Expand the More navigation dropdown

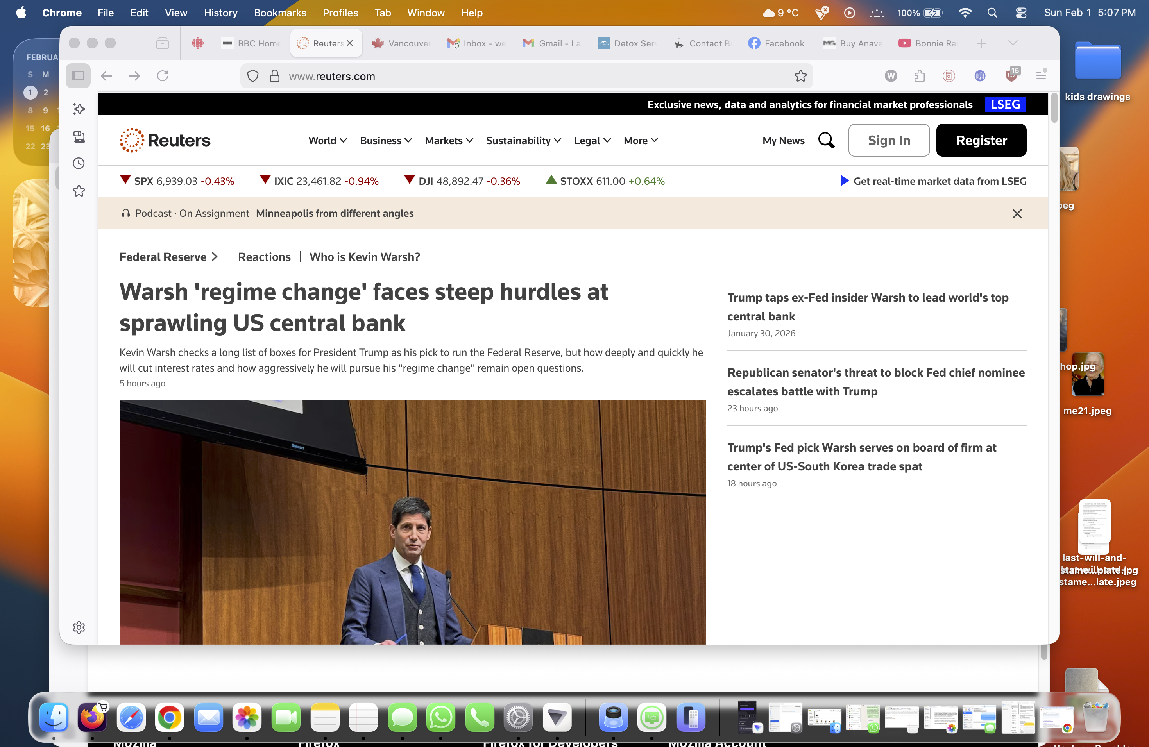click(641, 140)
